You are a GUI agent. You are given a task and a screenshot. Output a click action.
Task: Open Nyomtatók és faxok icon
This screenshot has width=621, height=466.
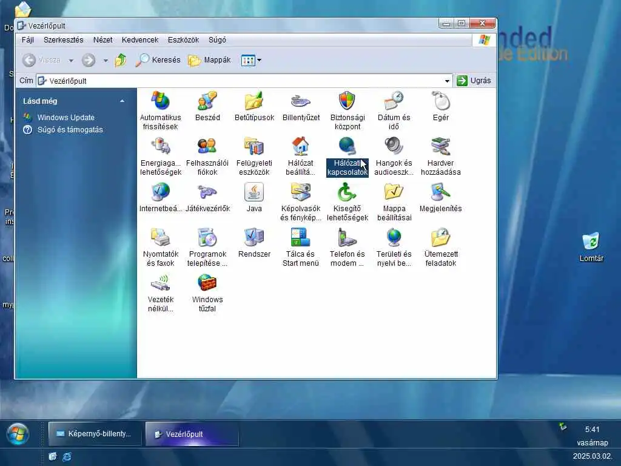(160, 248)
